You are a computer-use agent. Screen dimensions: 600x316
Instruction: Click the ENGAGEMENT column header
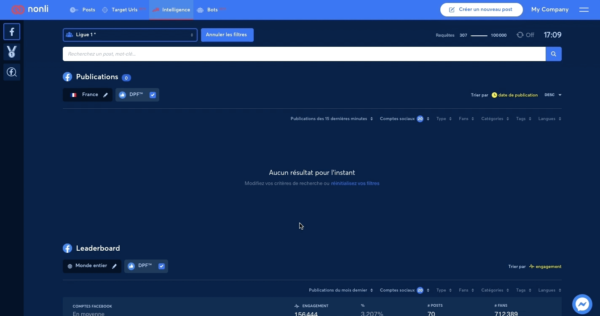311,306
